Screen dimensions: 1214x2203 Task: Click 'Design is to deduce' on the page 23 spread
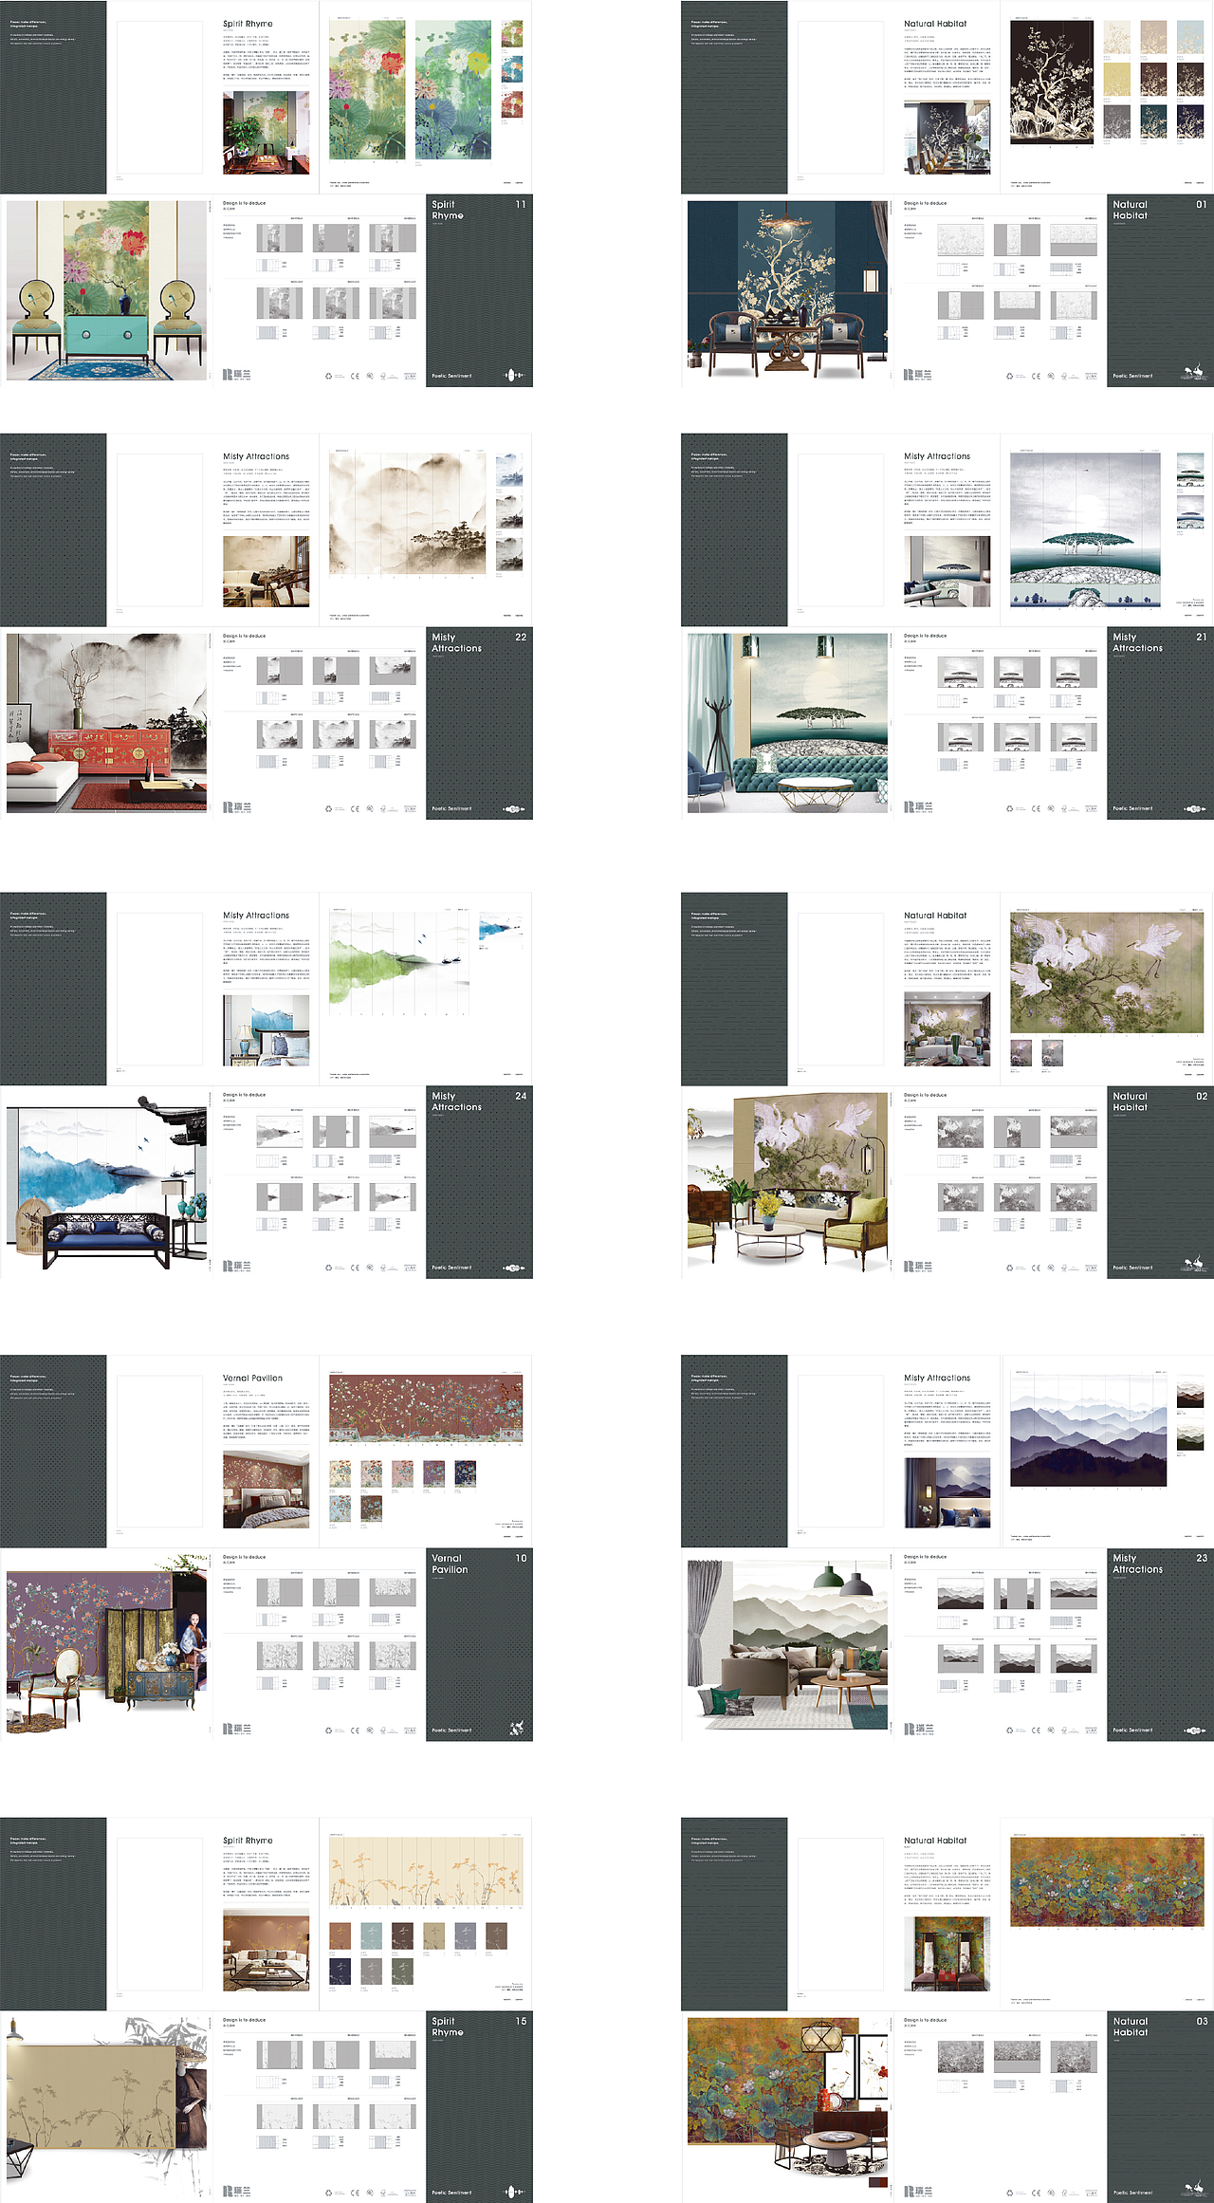pyautogui.click(x=925, y=1557)
